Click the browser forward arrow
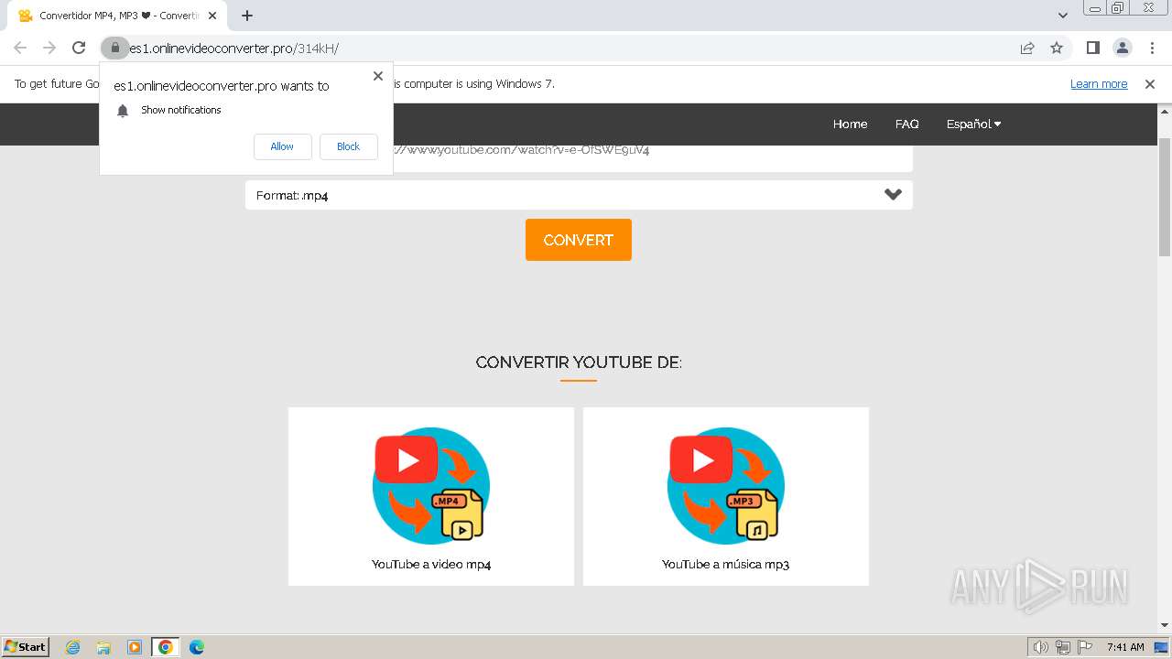 click(x=49, y=48)
